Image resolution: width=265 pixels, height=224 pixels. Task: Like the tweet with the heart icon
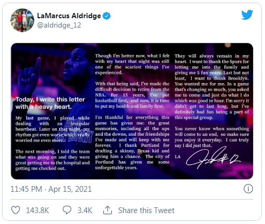tap(16, 210)
